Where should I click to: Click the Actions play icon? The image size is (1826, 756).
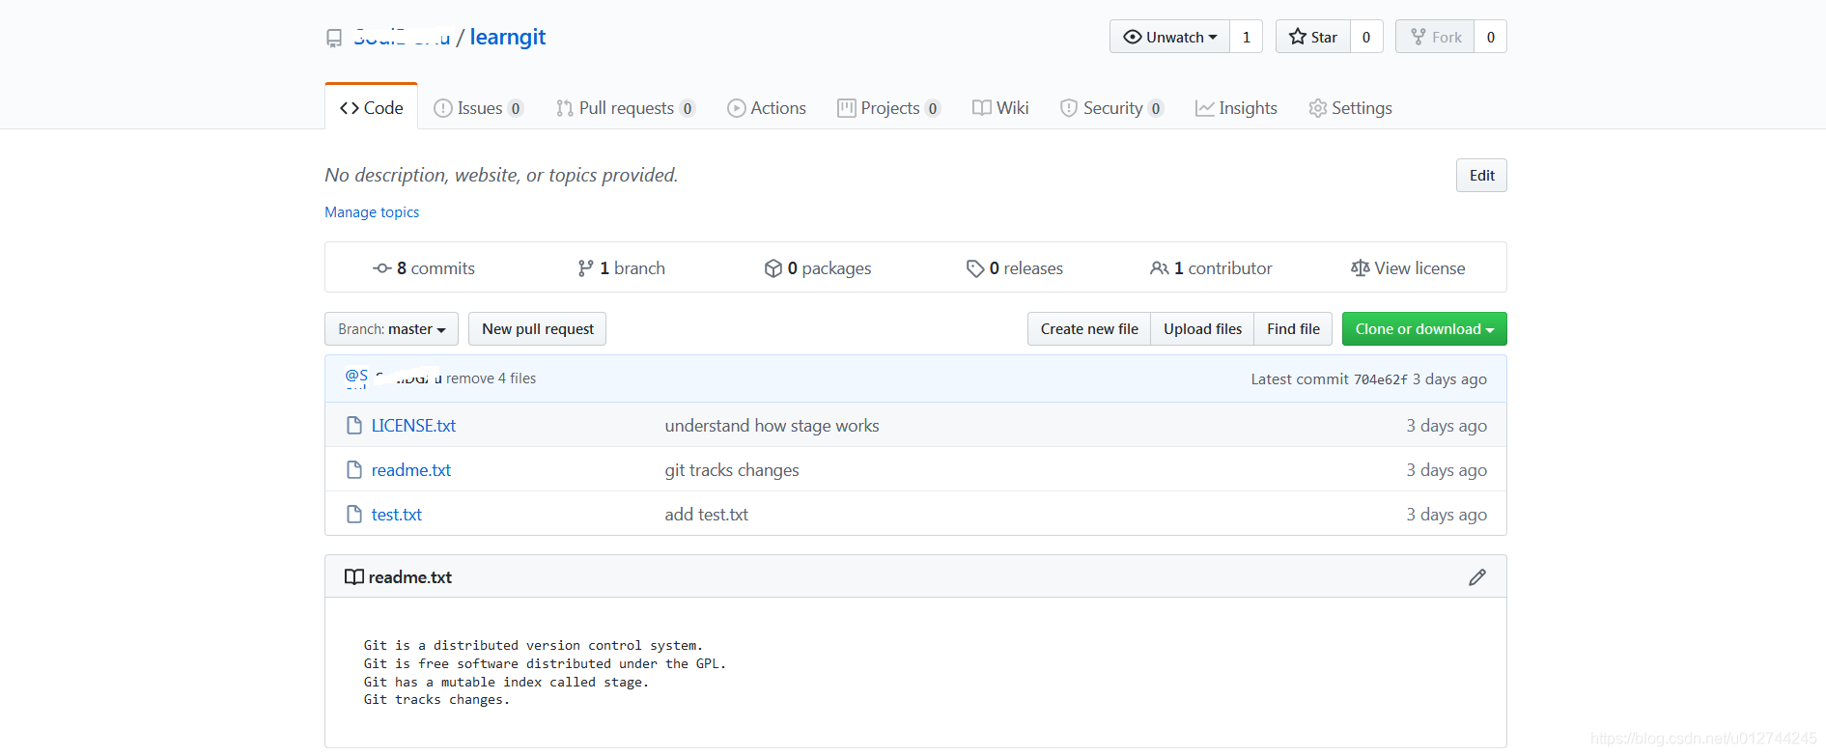tap(737, 108)
